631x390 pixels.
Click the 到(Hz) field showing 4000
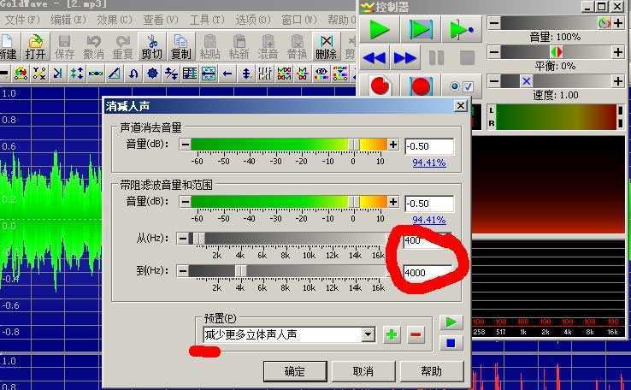pos(428,273)
